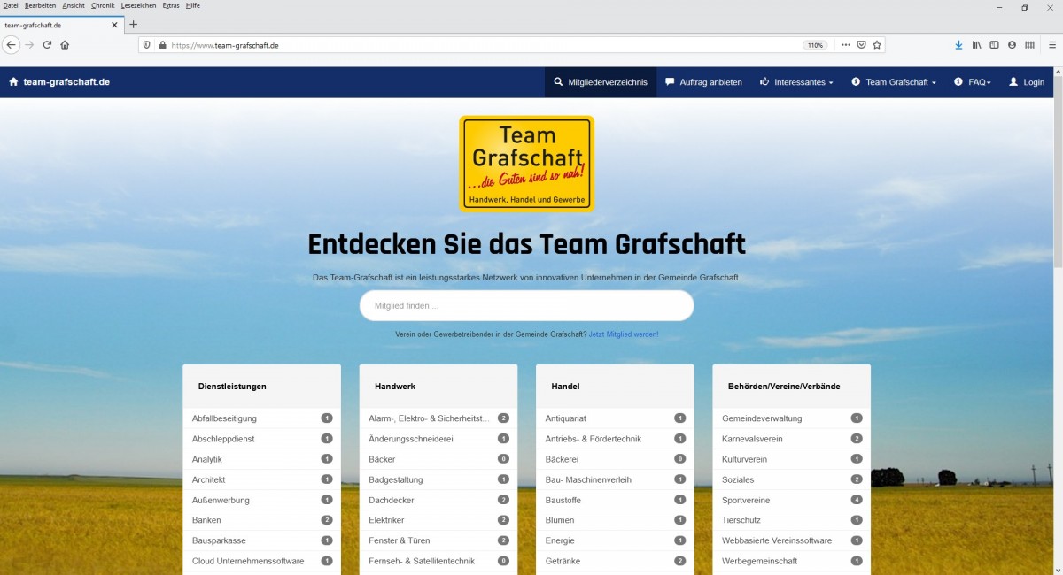Expand the Team Grafschaft navigation dropdown
The height and width of the screenshot is (575, 1063).
point(894,82)
